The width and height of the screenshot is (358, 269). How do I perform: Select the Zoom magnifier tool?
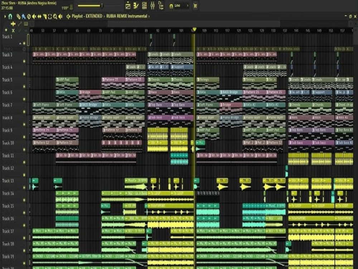click(55, 16)
